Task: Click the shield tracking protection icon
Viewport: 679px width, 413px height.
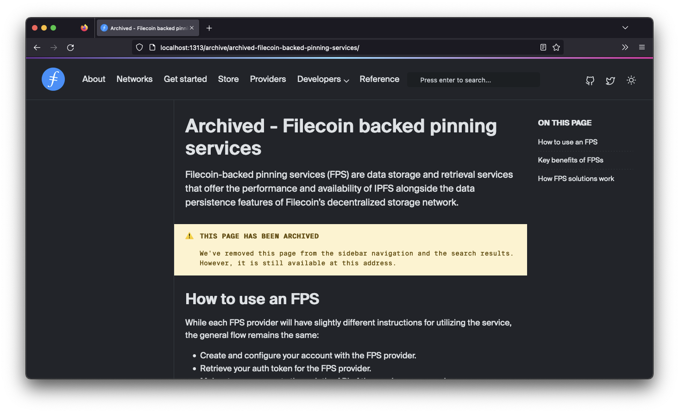Action: [x=139, y=47]
